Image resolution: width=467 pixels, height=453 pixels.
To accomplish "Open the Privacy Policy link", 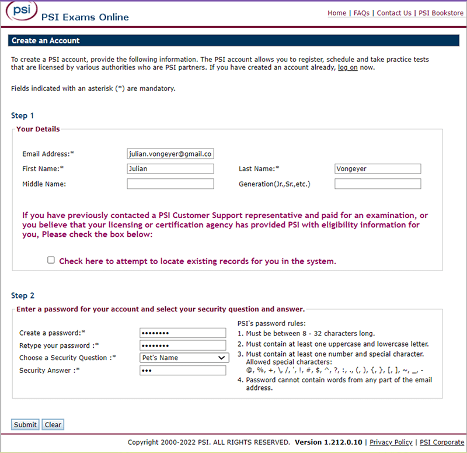I will tap(391, 442).
